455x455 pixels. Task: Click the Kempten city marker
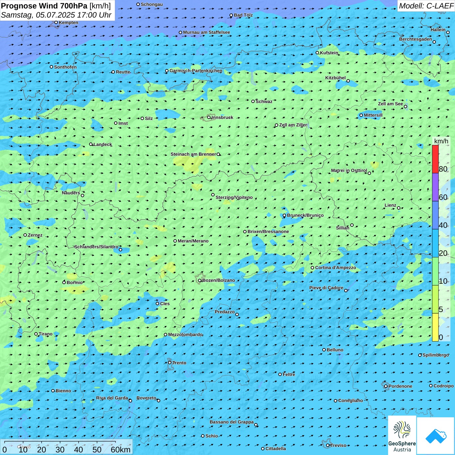coord(56,22)
